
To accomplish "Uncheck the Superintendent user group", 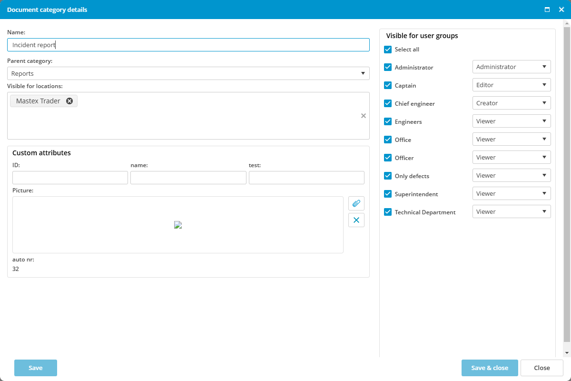I will click(388, 194).
